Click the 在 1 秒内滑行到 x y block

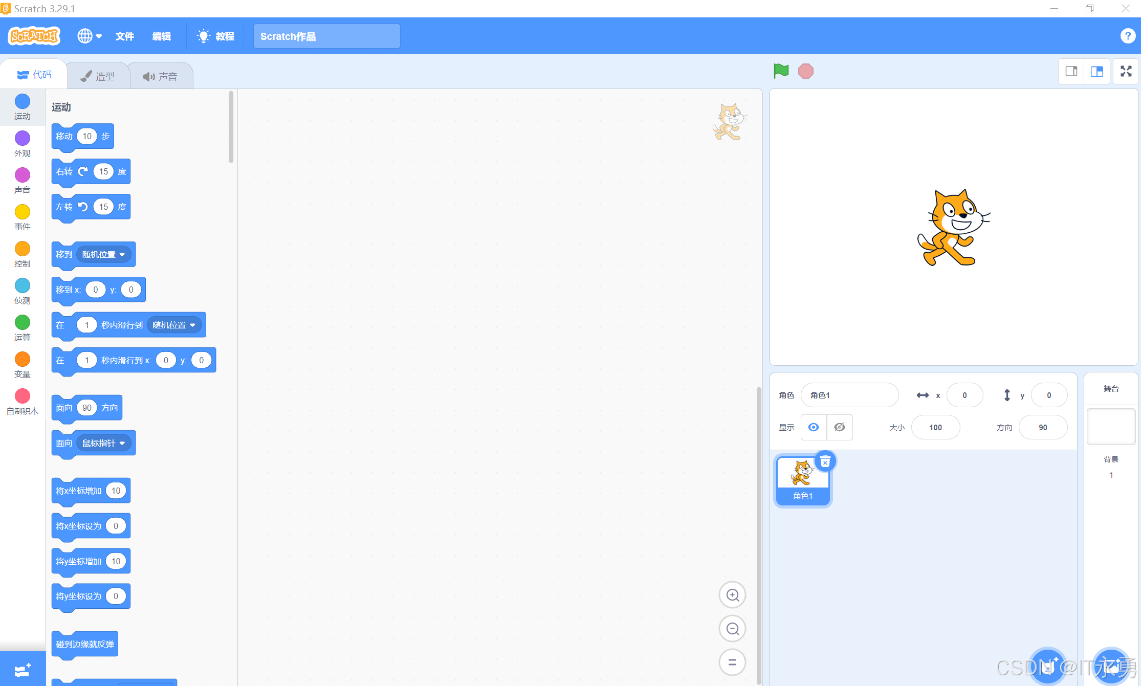click(134, 361)
